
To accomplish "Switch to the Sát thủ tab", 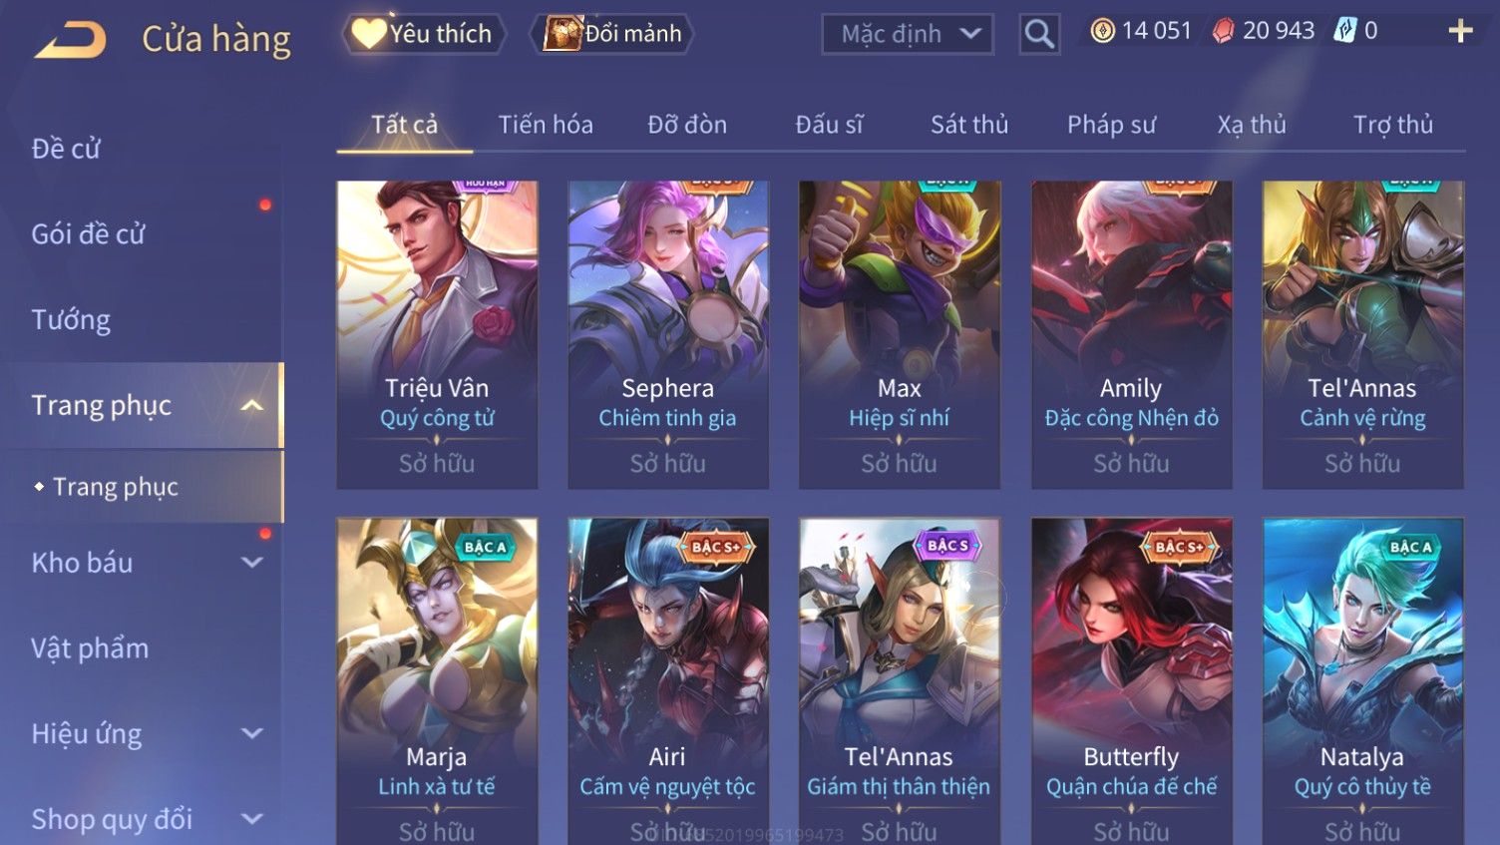I will point(969,125).
